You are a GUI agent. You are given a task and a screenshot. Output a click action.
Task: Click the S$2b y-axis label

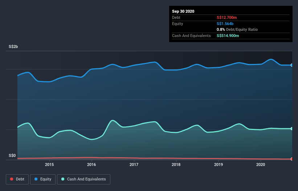click(x=13, y=47)
